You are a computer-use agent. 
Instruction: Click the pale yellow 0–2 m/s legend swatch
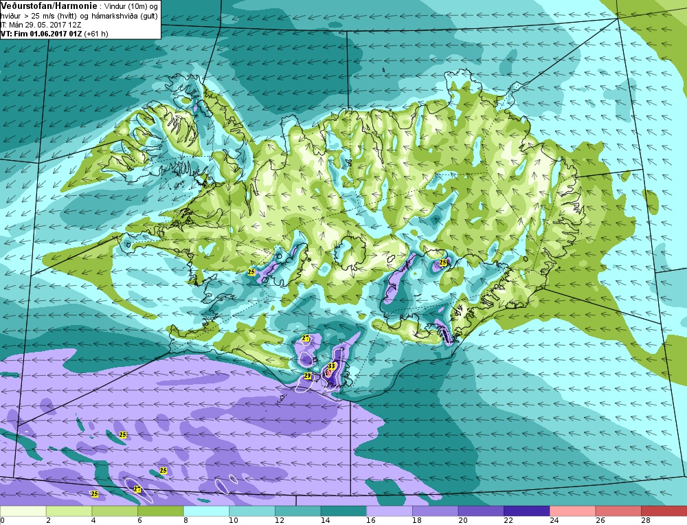point(23,511)
